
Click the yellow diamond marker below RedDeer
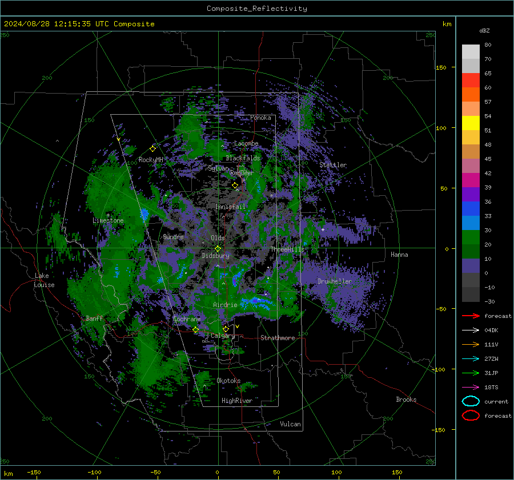tap(235, 185)
